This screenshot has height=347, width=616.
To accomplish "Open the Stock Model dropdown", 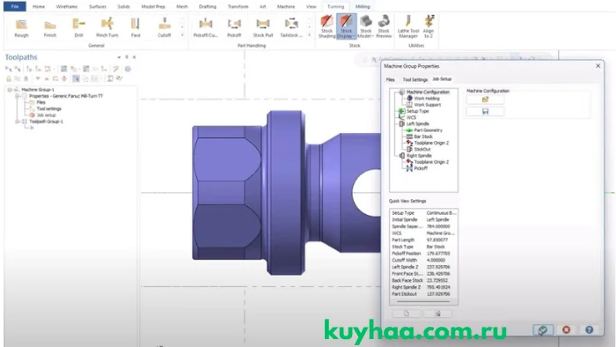I will point(365,26).
